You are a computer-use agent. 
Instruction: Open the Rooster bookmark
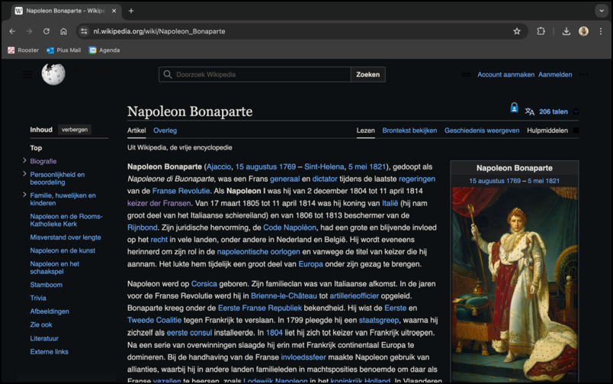pos(24,50)
